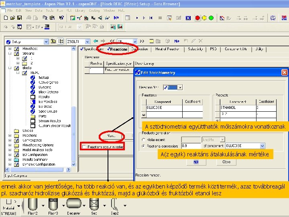The image size is (289, 217).
Task: Click the Start run play icon
Action: point(137,18)
